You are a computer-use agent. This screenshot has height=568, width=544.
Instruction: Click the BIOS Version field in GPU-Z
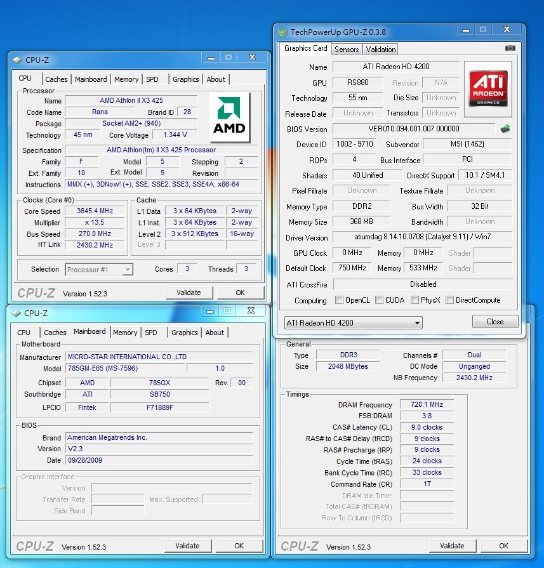pyautogui.click(x=414, y=129)
